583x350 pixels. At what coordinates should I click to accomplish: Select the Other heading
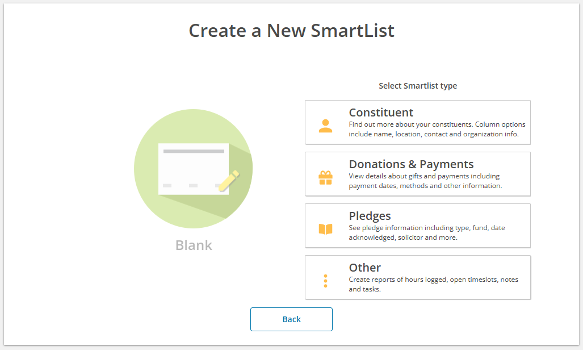pos(365,268)
